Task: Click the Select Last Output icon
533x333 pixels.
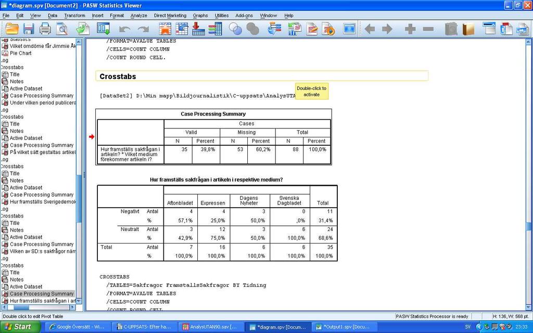Action: coord(274,29)
